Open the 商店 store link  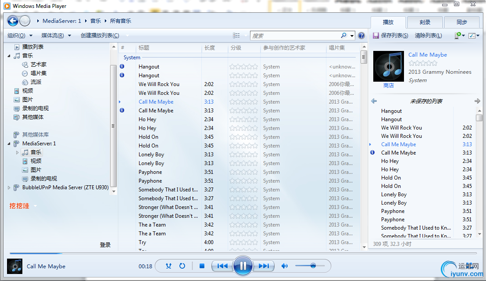[388, 86]
